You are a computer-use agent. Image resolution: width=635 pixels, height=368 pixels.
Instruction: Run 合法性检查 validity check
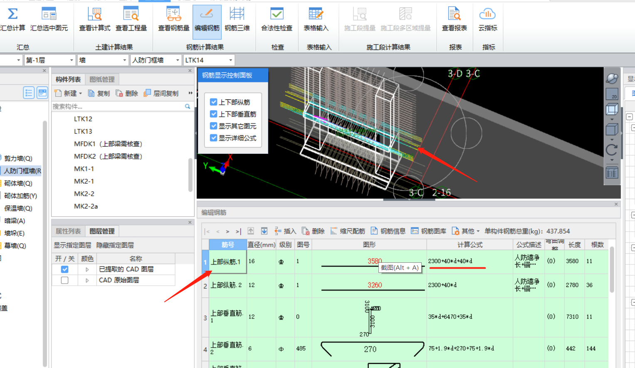277,20
